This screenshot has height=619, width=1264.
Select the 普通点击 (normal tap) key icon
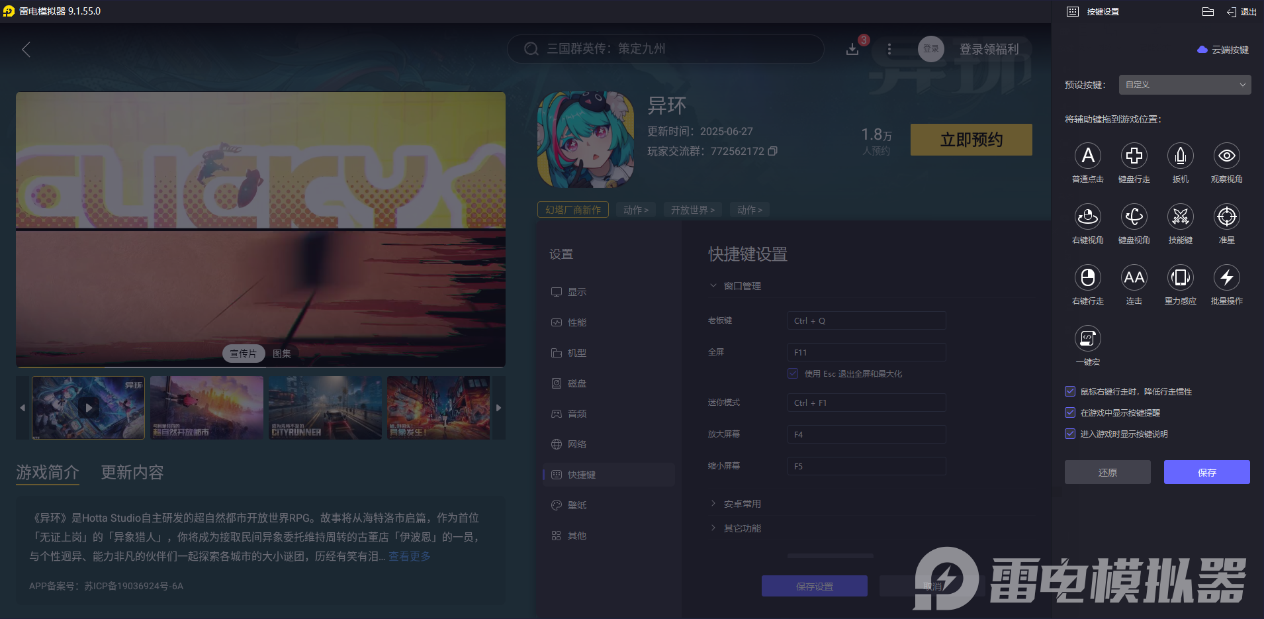(1087, 157)
